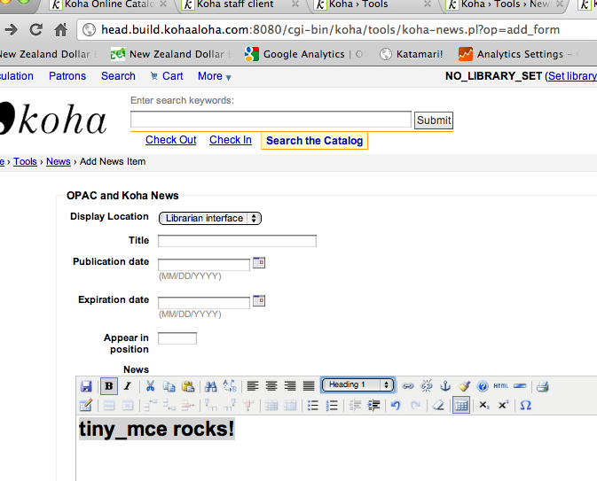Follow the Tools breadcrumb link

coord(25,162)
